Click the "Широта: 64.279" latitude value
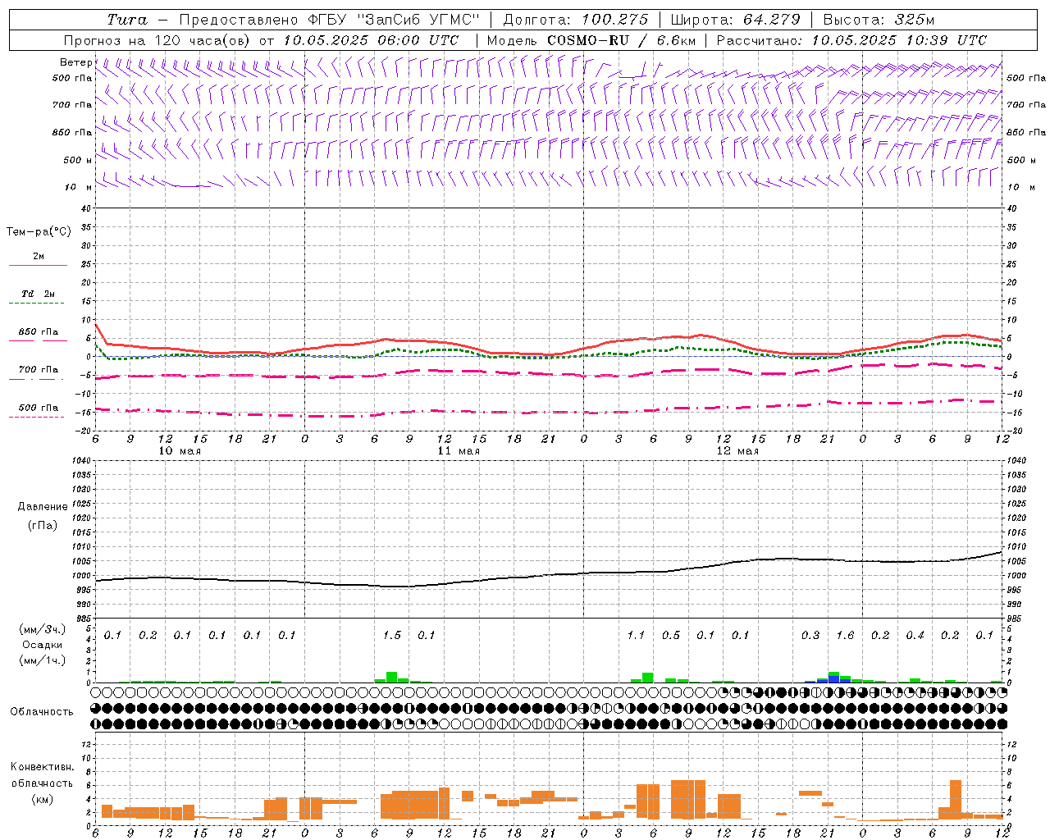The height and width of the screenshot is (840, 1050). pos(735,20)
